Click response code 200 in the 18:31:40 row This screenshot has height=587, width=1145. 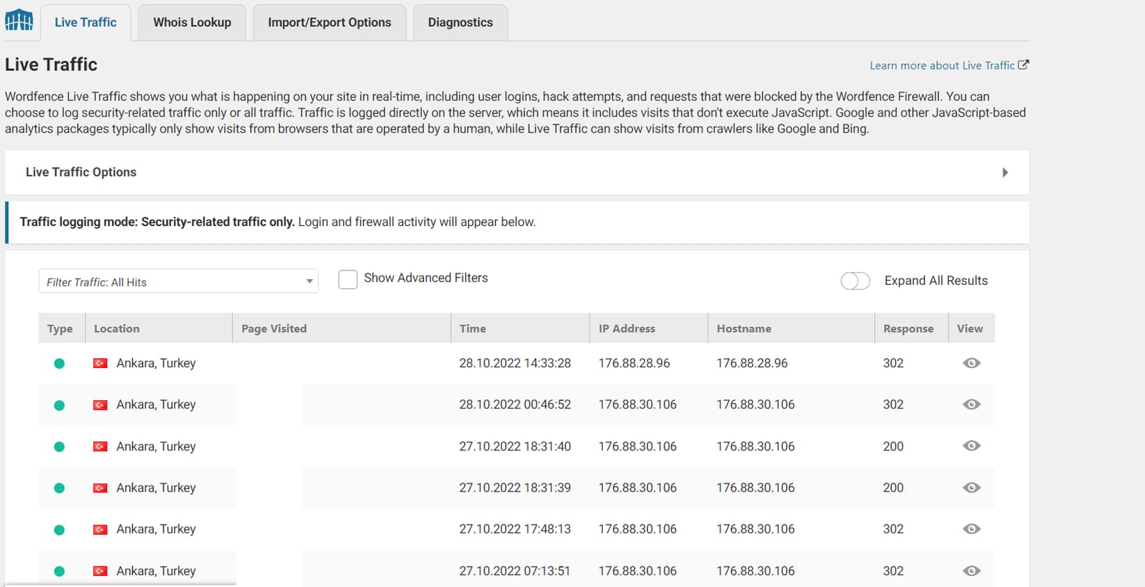click(x=893, y=446)
